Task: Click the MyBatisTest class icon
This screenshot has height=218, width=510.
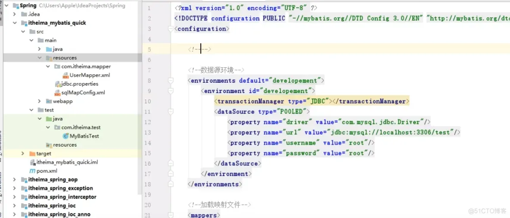Action: (x=65, y=136)
